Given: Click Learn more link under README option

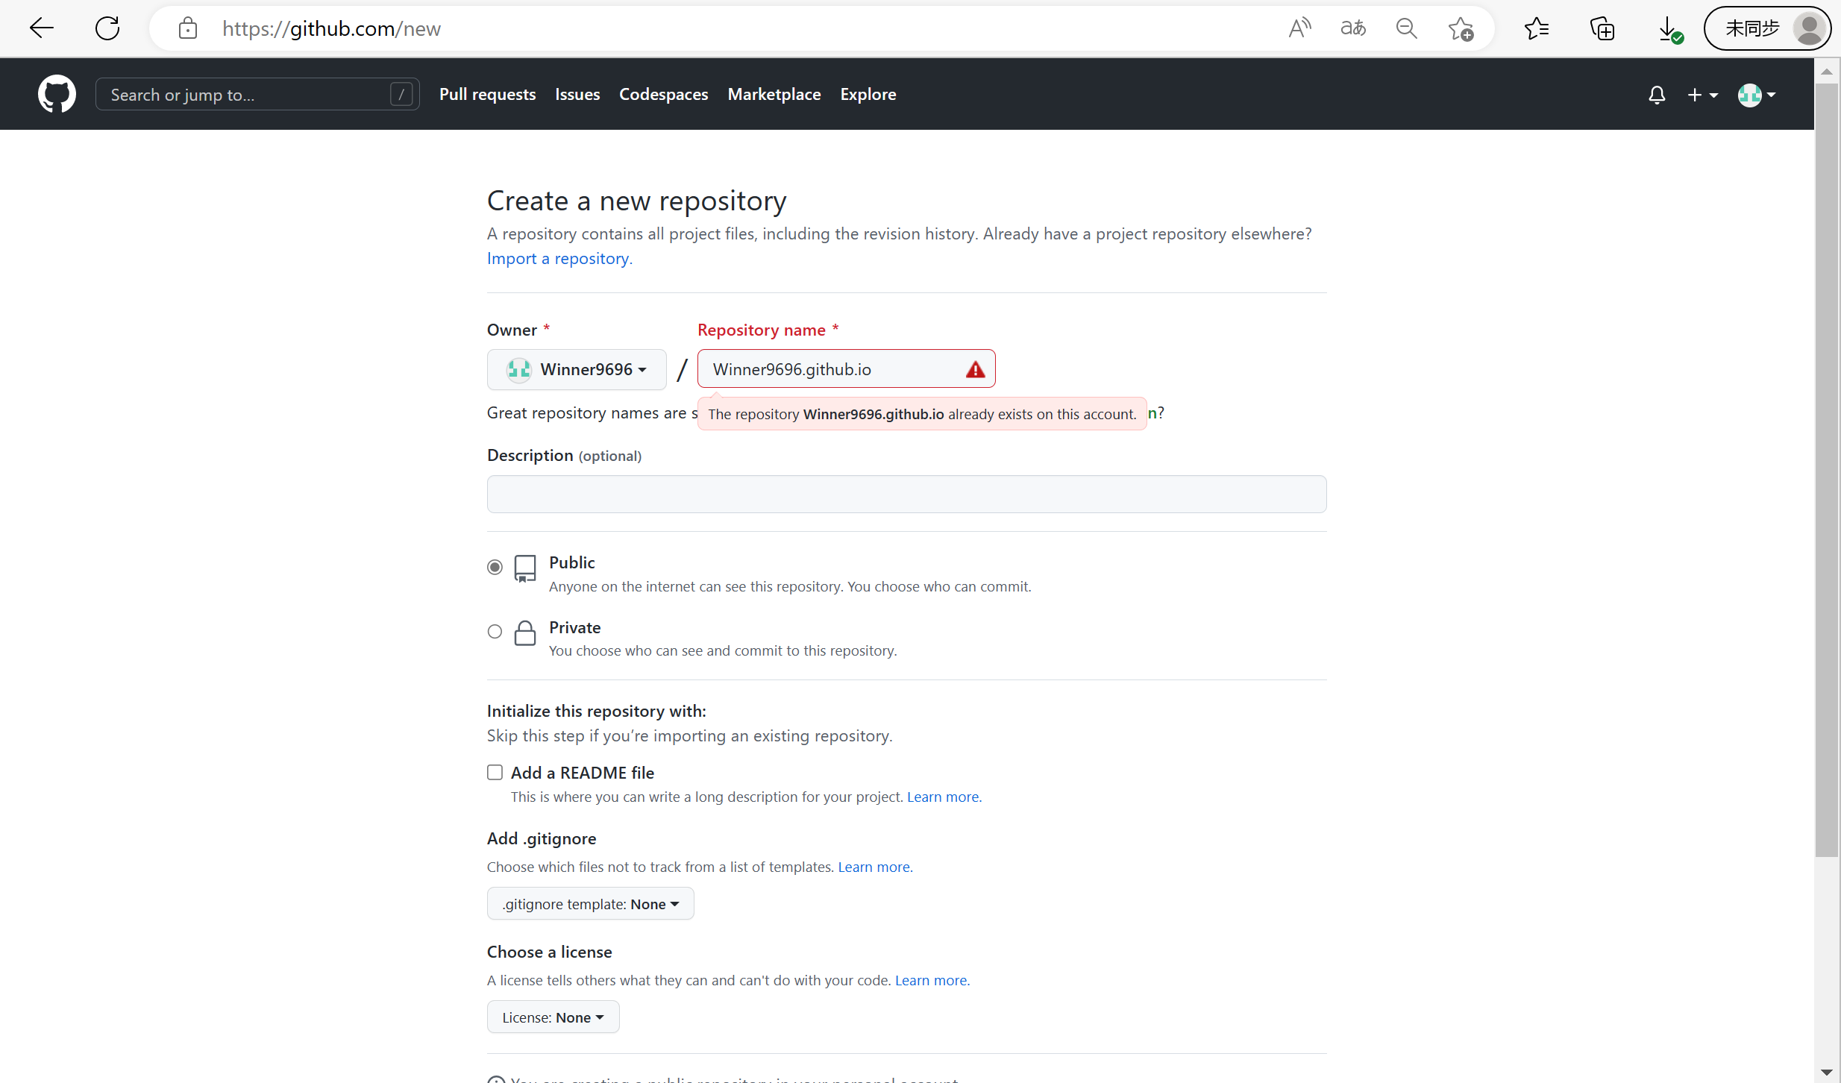Looking at the screenshot, I should (x=943, y=797).
